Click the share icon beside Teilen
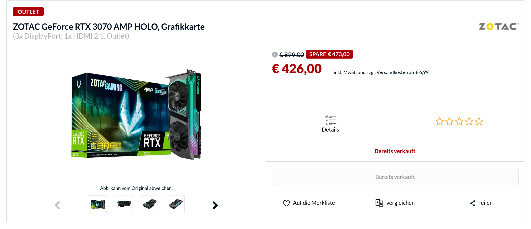 click(473, 203)
